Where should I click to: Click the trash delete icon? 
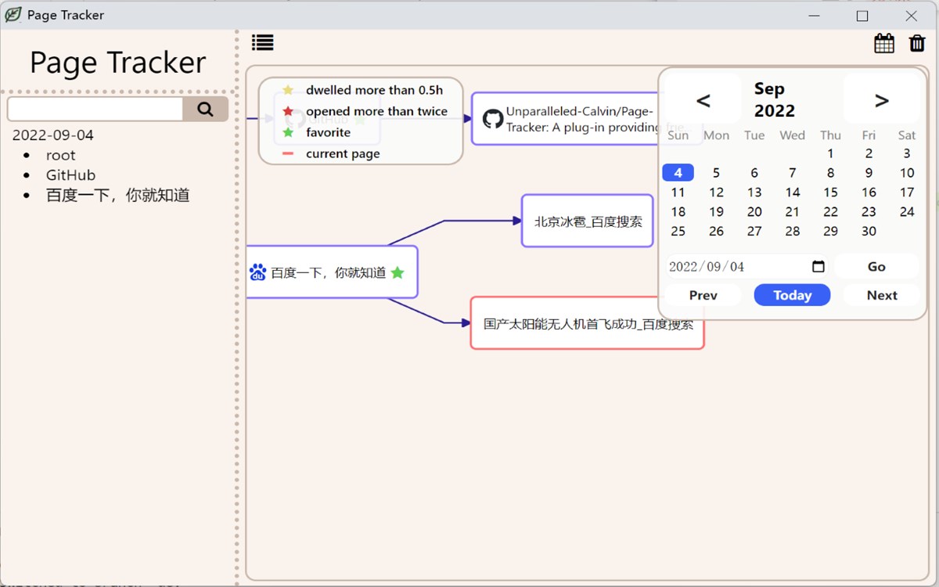917,43
